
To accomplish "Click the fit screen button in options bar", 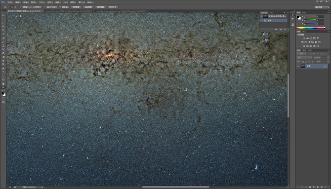I will tap(88, 7).
